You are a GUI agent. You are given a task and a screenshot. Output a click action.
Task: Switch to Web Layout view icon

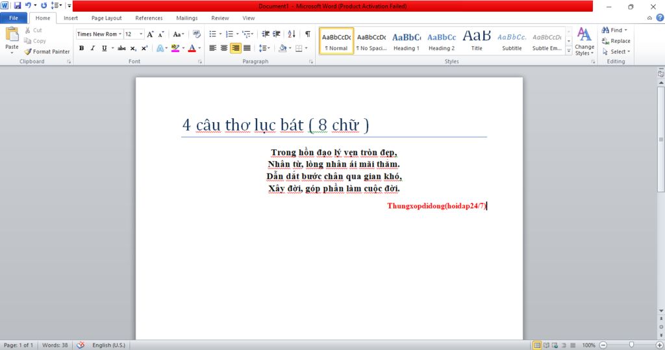click(555, 345)
